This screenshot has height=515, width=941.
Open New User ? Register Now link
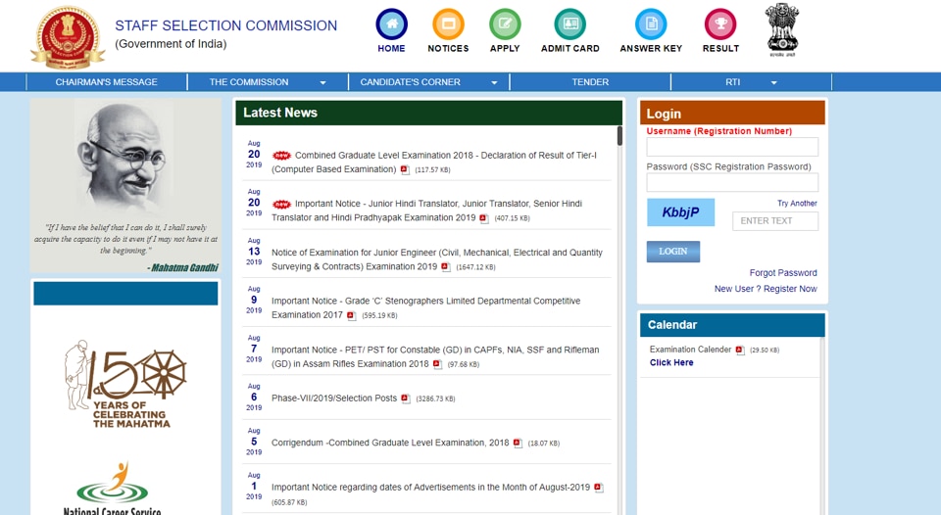click(x=766, y=289)
